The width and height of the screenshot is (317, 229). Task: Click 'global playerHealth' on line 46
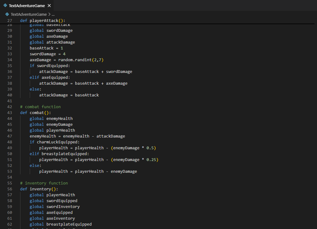coord(52,130)
